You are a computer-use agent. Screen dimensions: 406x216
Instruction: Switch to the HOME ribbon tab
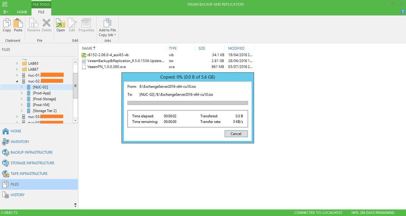[x=22, y=12]
